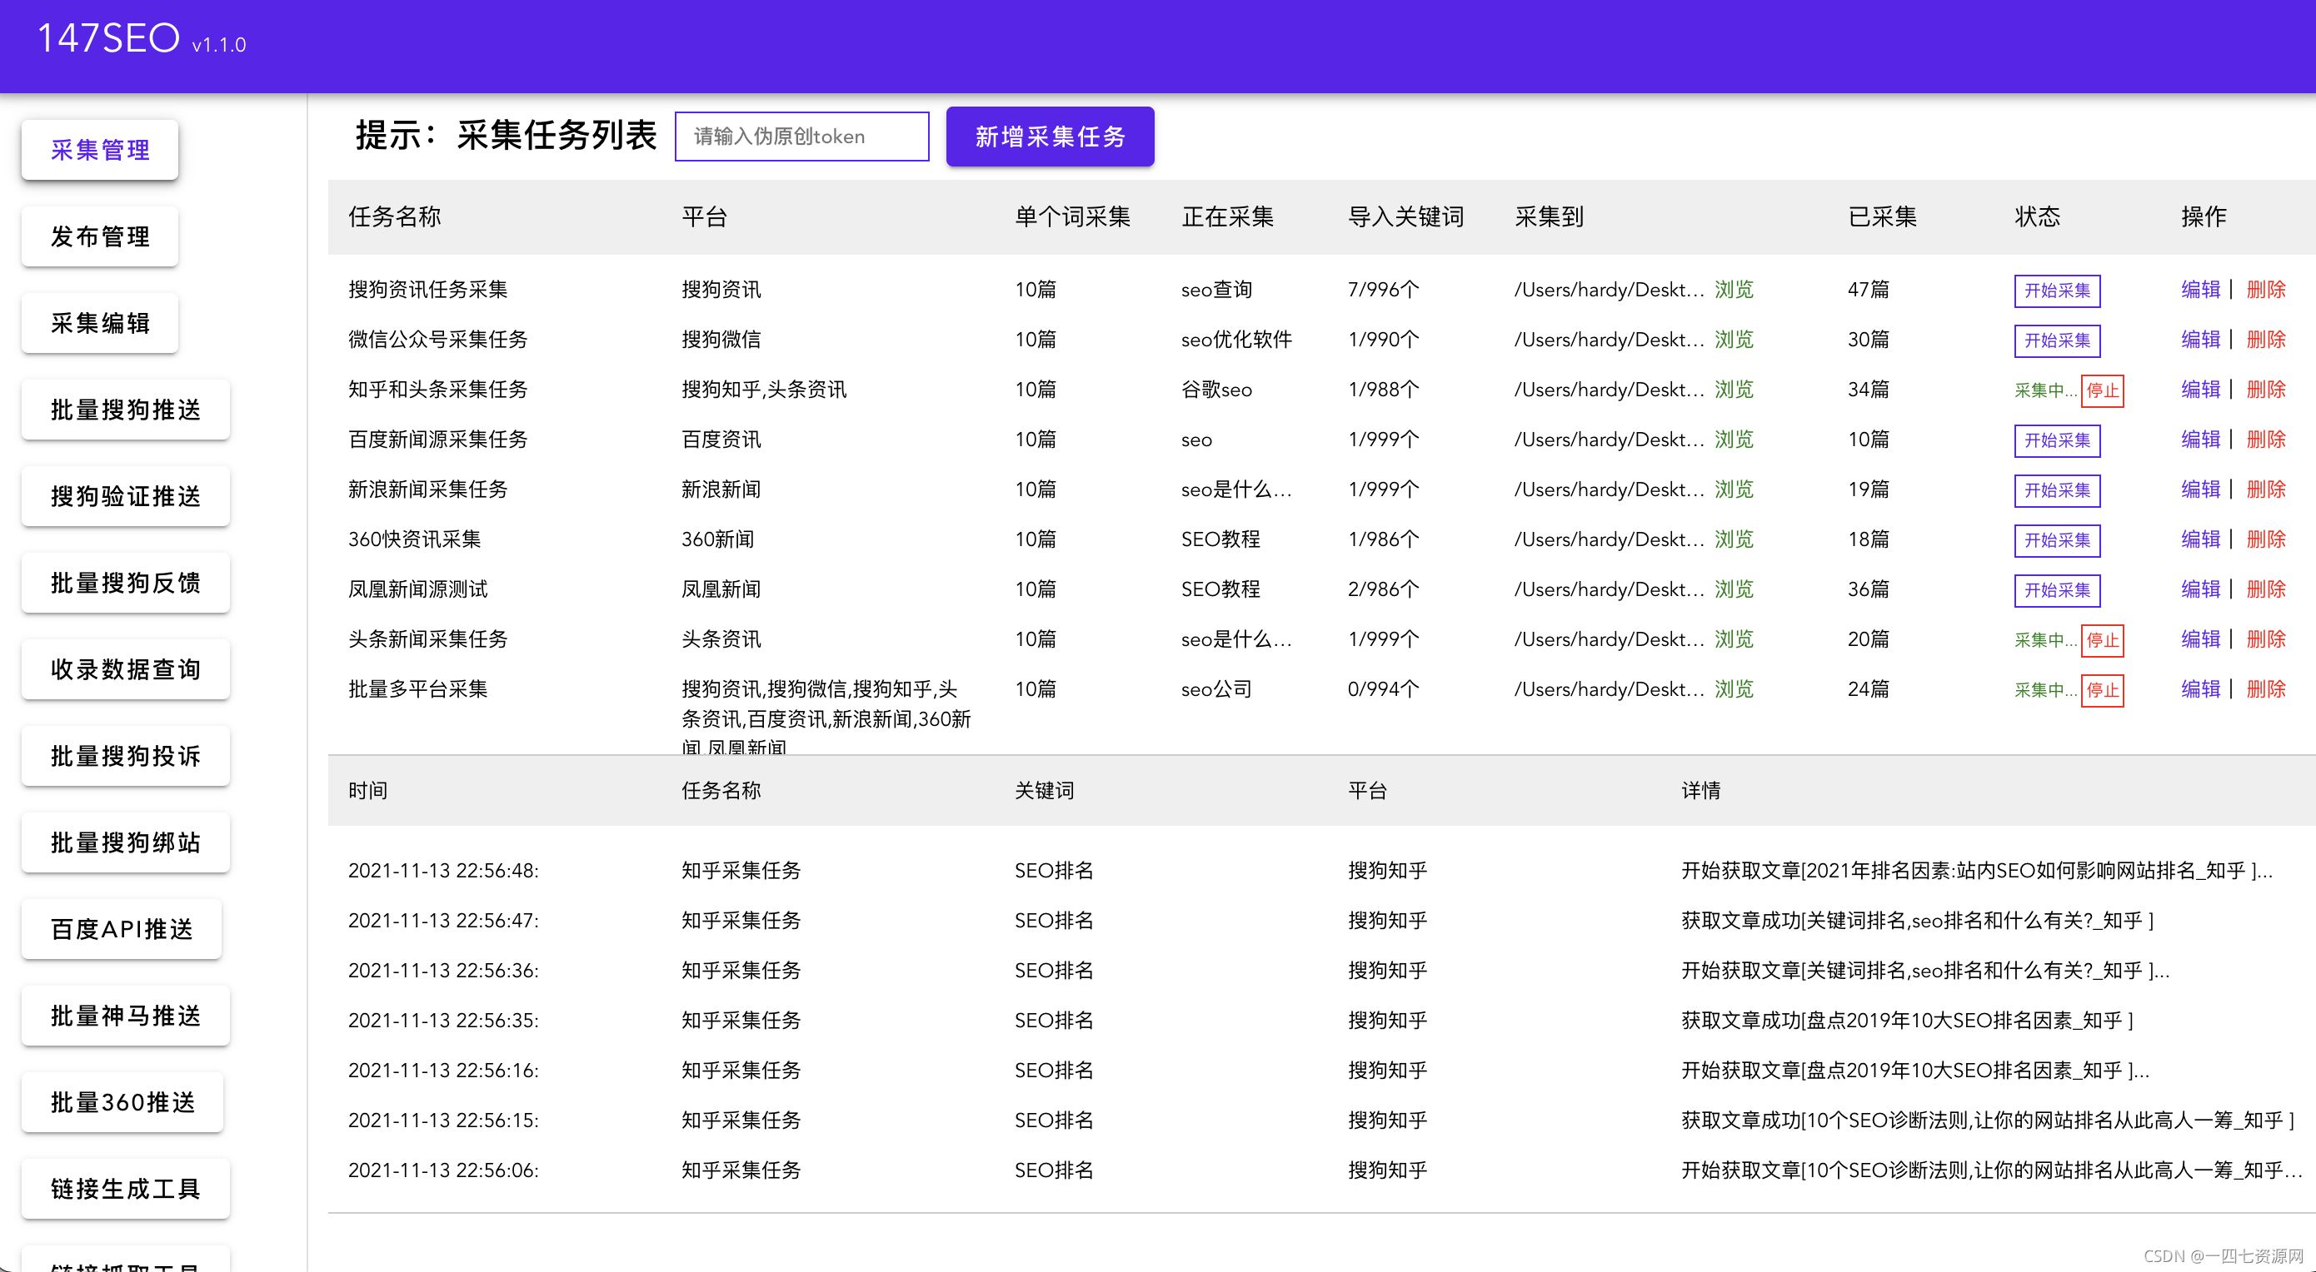Image resolution: width=2316 pixels, height=1272 pixels.
Task: Delete the 凤凰新闻源测试 task
Action: click(x=2267, y=589)
